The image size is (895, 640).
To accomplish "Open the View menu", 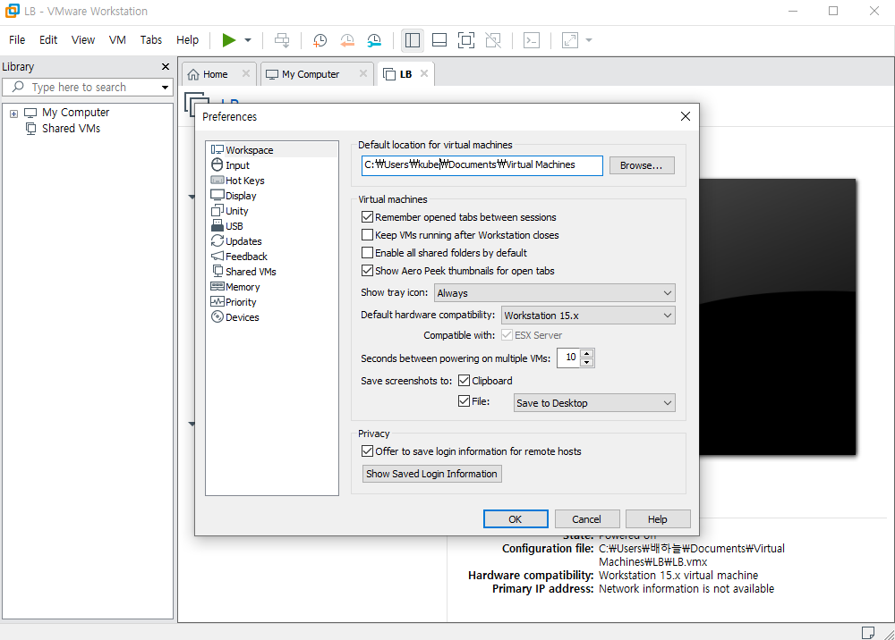I will (x=82, y=40).
